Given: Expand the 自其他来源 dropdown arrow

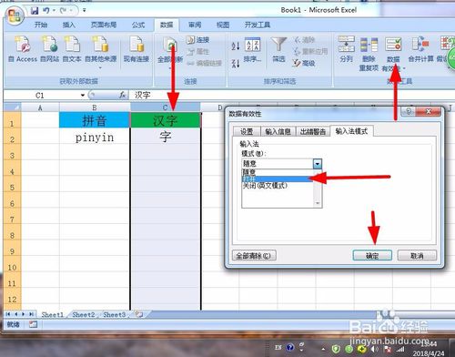Looking at the screenshot, I should point(100,67).
